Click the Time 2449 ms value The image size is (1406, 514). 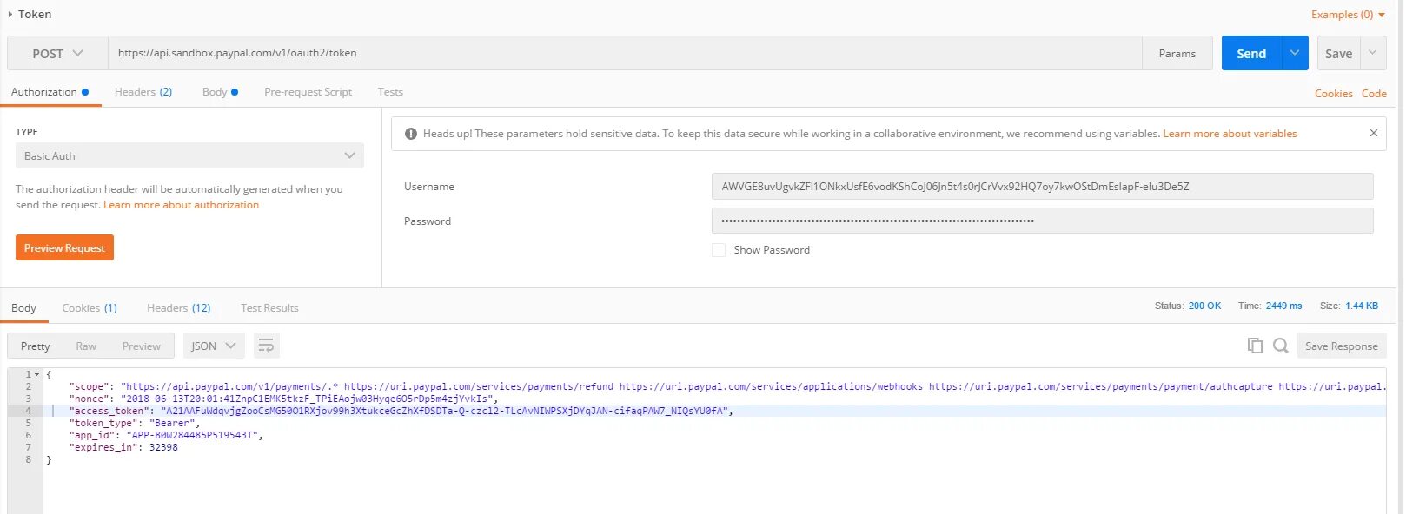1283,306
